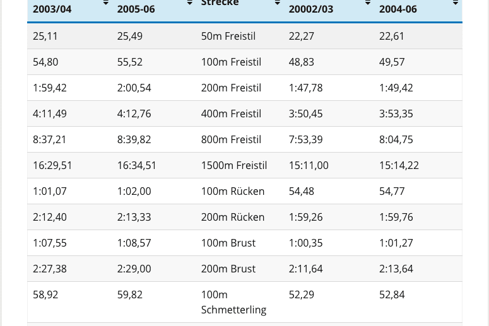Select the 200m Freistil cell
The image size is (489, 326).
pyautogui.click(x=231, y=88)
